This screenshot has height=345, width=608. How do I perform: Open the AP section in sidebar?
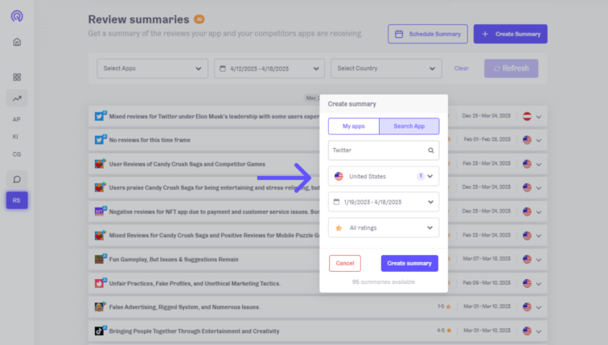[17, 119]
